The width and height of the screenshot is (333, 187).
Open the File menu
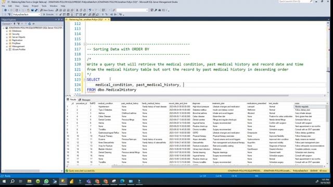[3, 6]
